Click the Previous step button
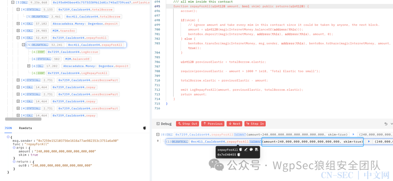The image size is (393, 181). coord(213,124)
